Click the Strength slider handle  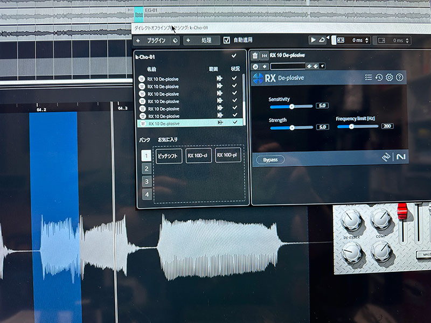292,128
